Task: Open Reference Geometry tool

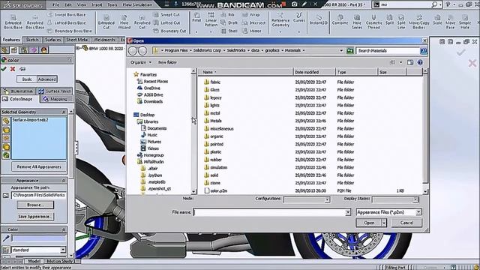Action: [280, 20]
